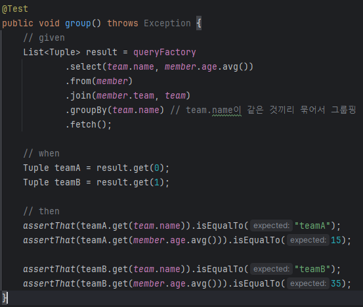Click the 'expected:' hint before 35

pyautogui.click(x=308, y=283)
